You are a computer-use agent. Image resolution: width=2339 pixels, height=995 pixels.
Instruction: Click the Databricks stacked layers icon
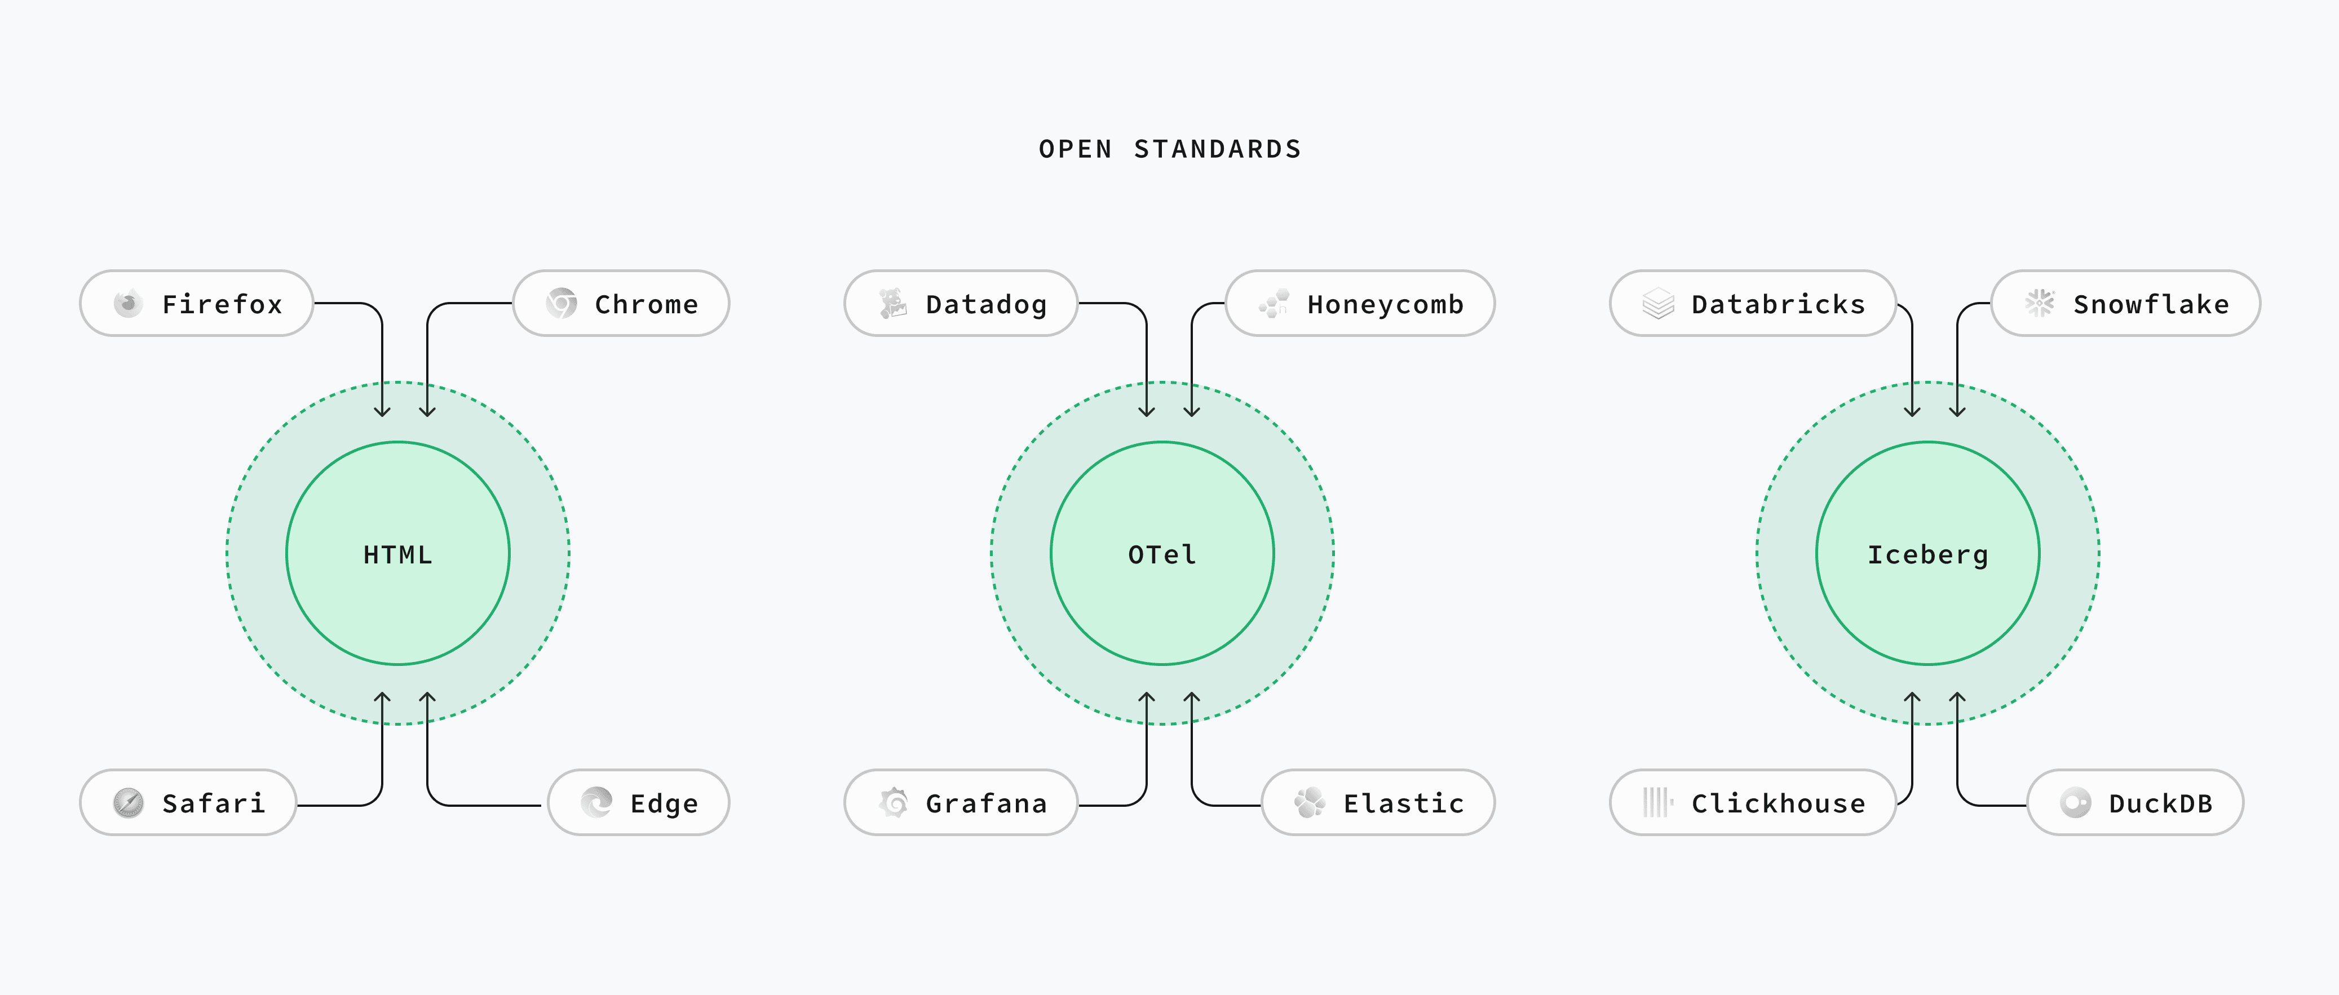point(1658,303)
